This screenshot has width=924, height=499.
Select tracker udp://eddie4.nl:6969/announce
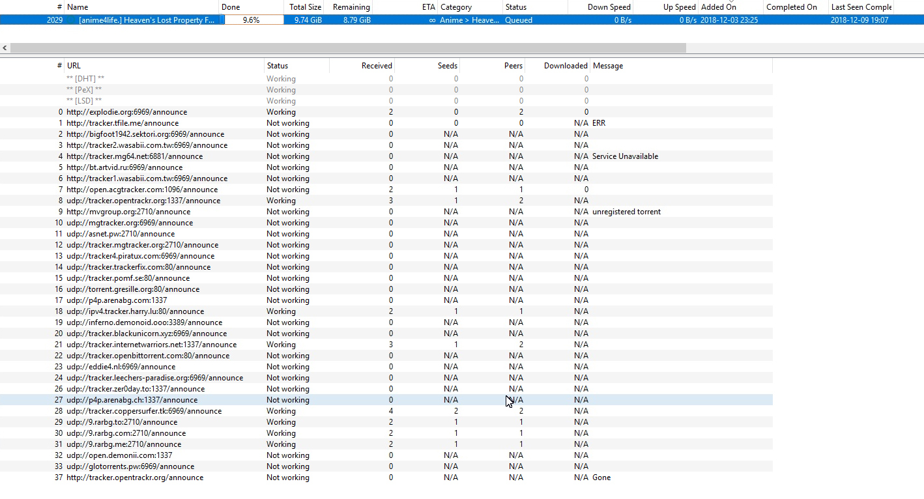[386, 367]
